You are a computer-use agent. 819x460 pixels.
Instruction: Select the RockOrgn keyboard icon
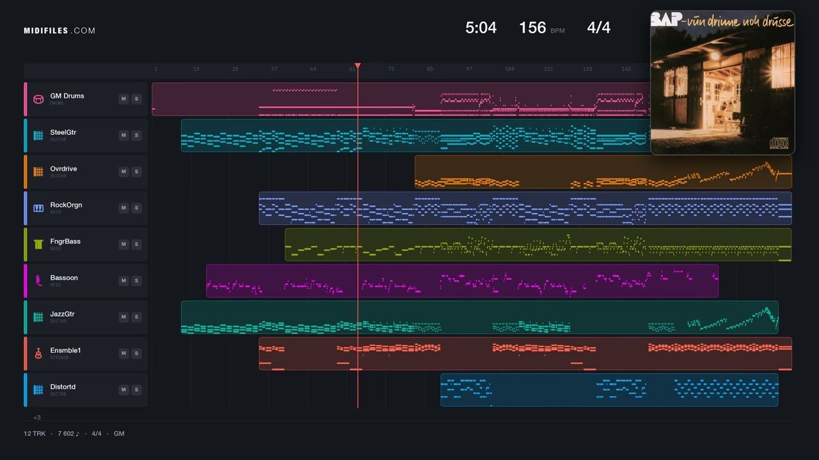[38, 208]
